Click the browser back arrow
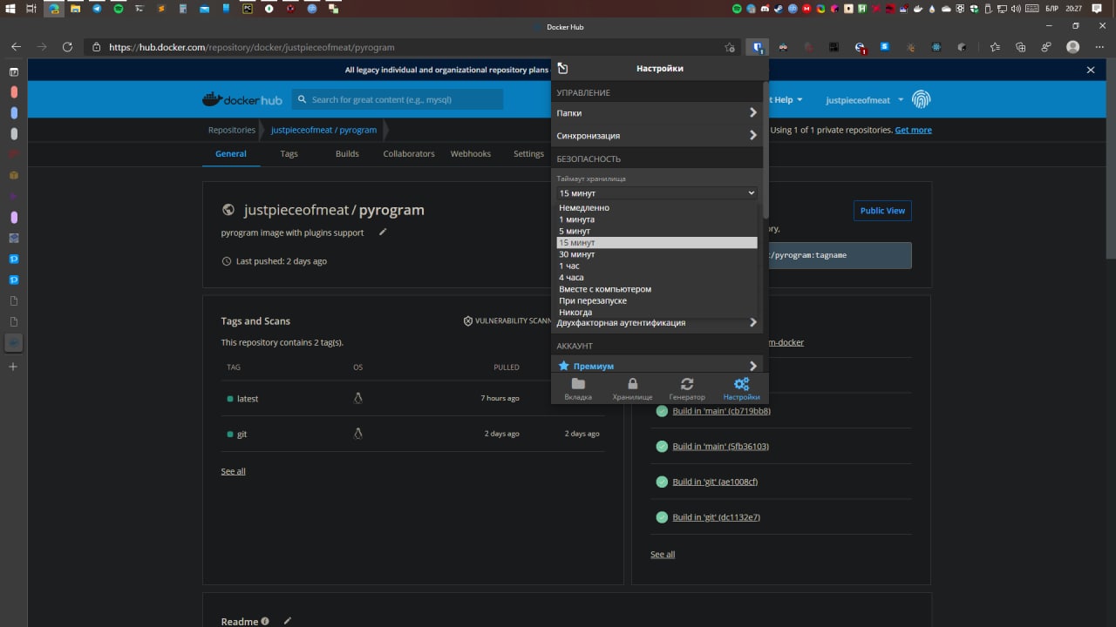Viewport: 1116px width, 627px height. pos(16,47)
